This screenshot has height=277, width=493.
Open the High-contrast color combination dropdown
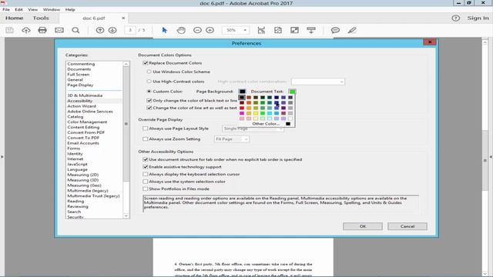(x=318, y=82)
